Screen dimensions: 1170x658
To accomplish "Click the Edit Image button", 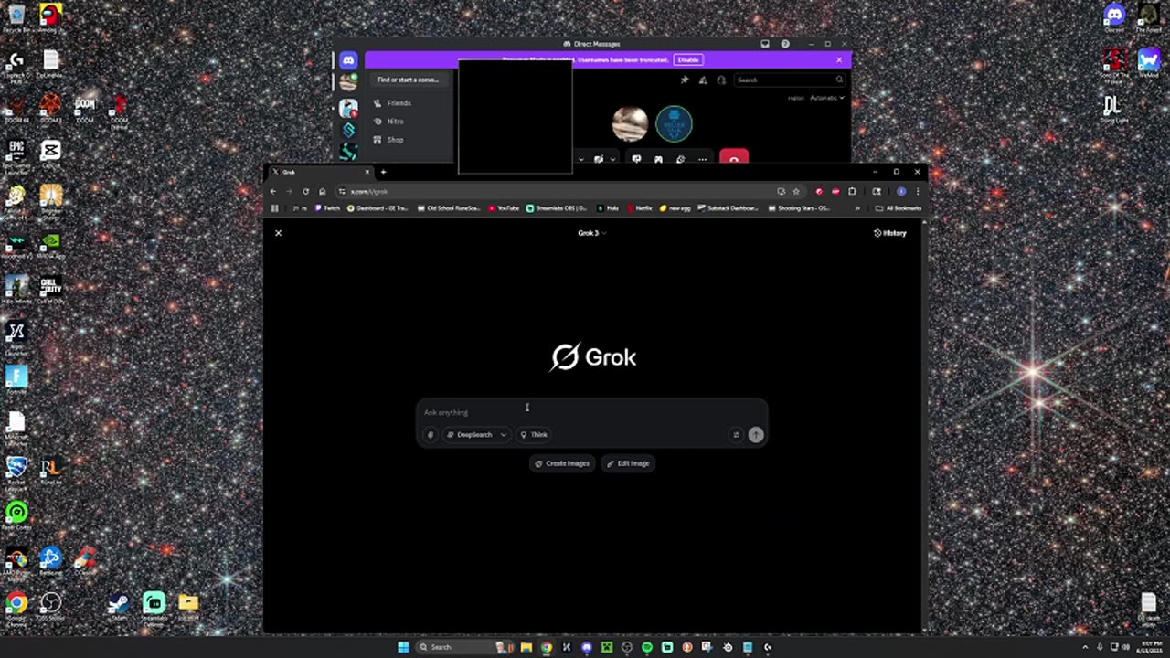I will coord(628,463).
